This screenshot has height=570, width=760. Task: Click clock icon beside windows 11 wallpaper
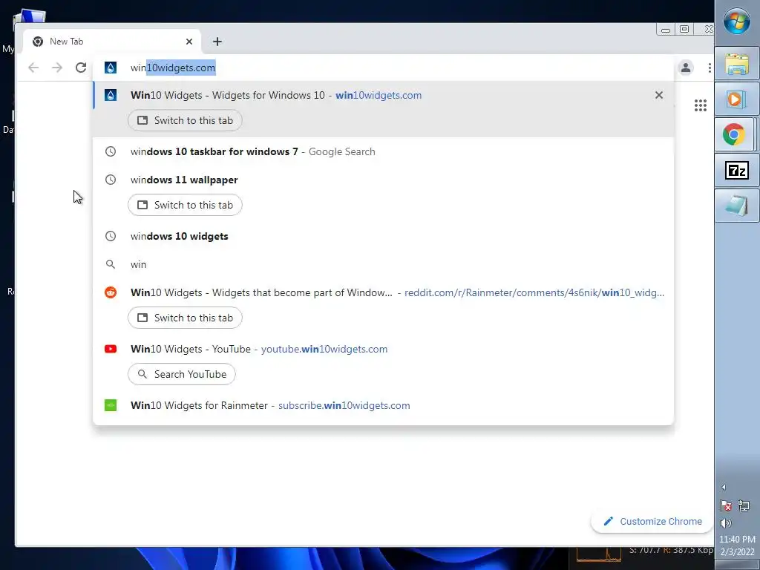click(x=111, y=180)
